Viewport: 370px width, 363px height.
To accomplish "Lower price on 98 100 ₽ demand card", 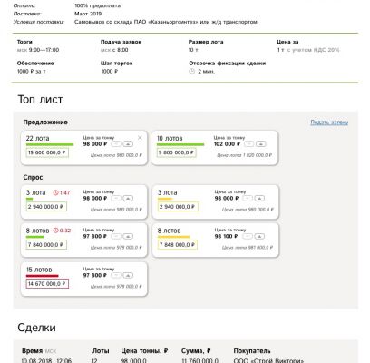I will point(248,236).
